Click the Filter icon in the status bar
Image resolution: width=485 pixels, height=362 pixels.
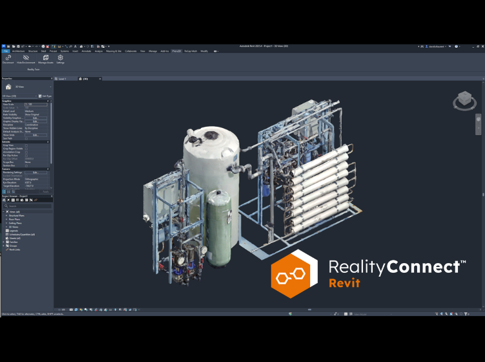(x=466, y=314)
